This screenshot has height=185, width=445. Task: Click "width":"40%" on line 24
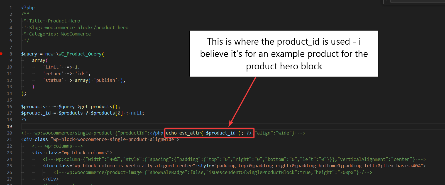tap(103, 159)
